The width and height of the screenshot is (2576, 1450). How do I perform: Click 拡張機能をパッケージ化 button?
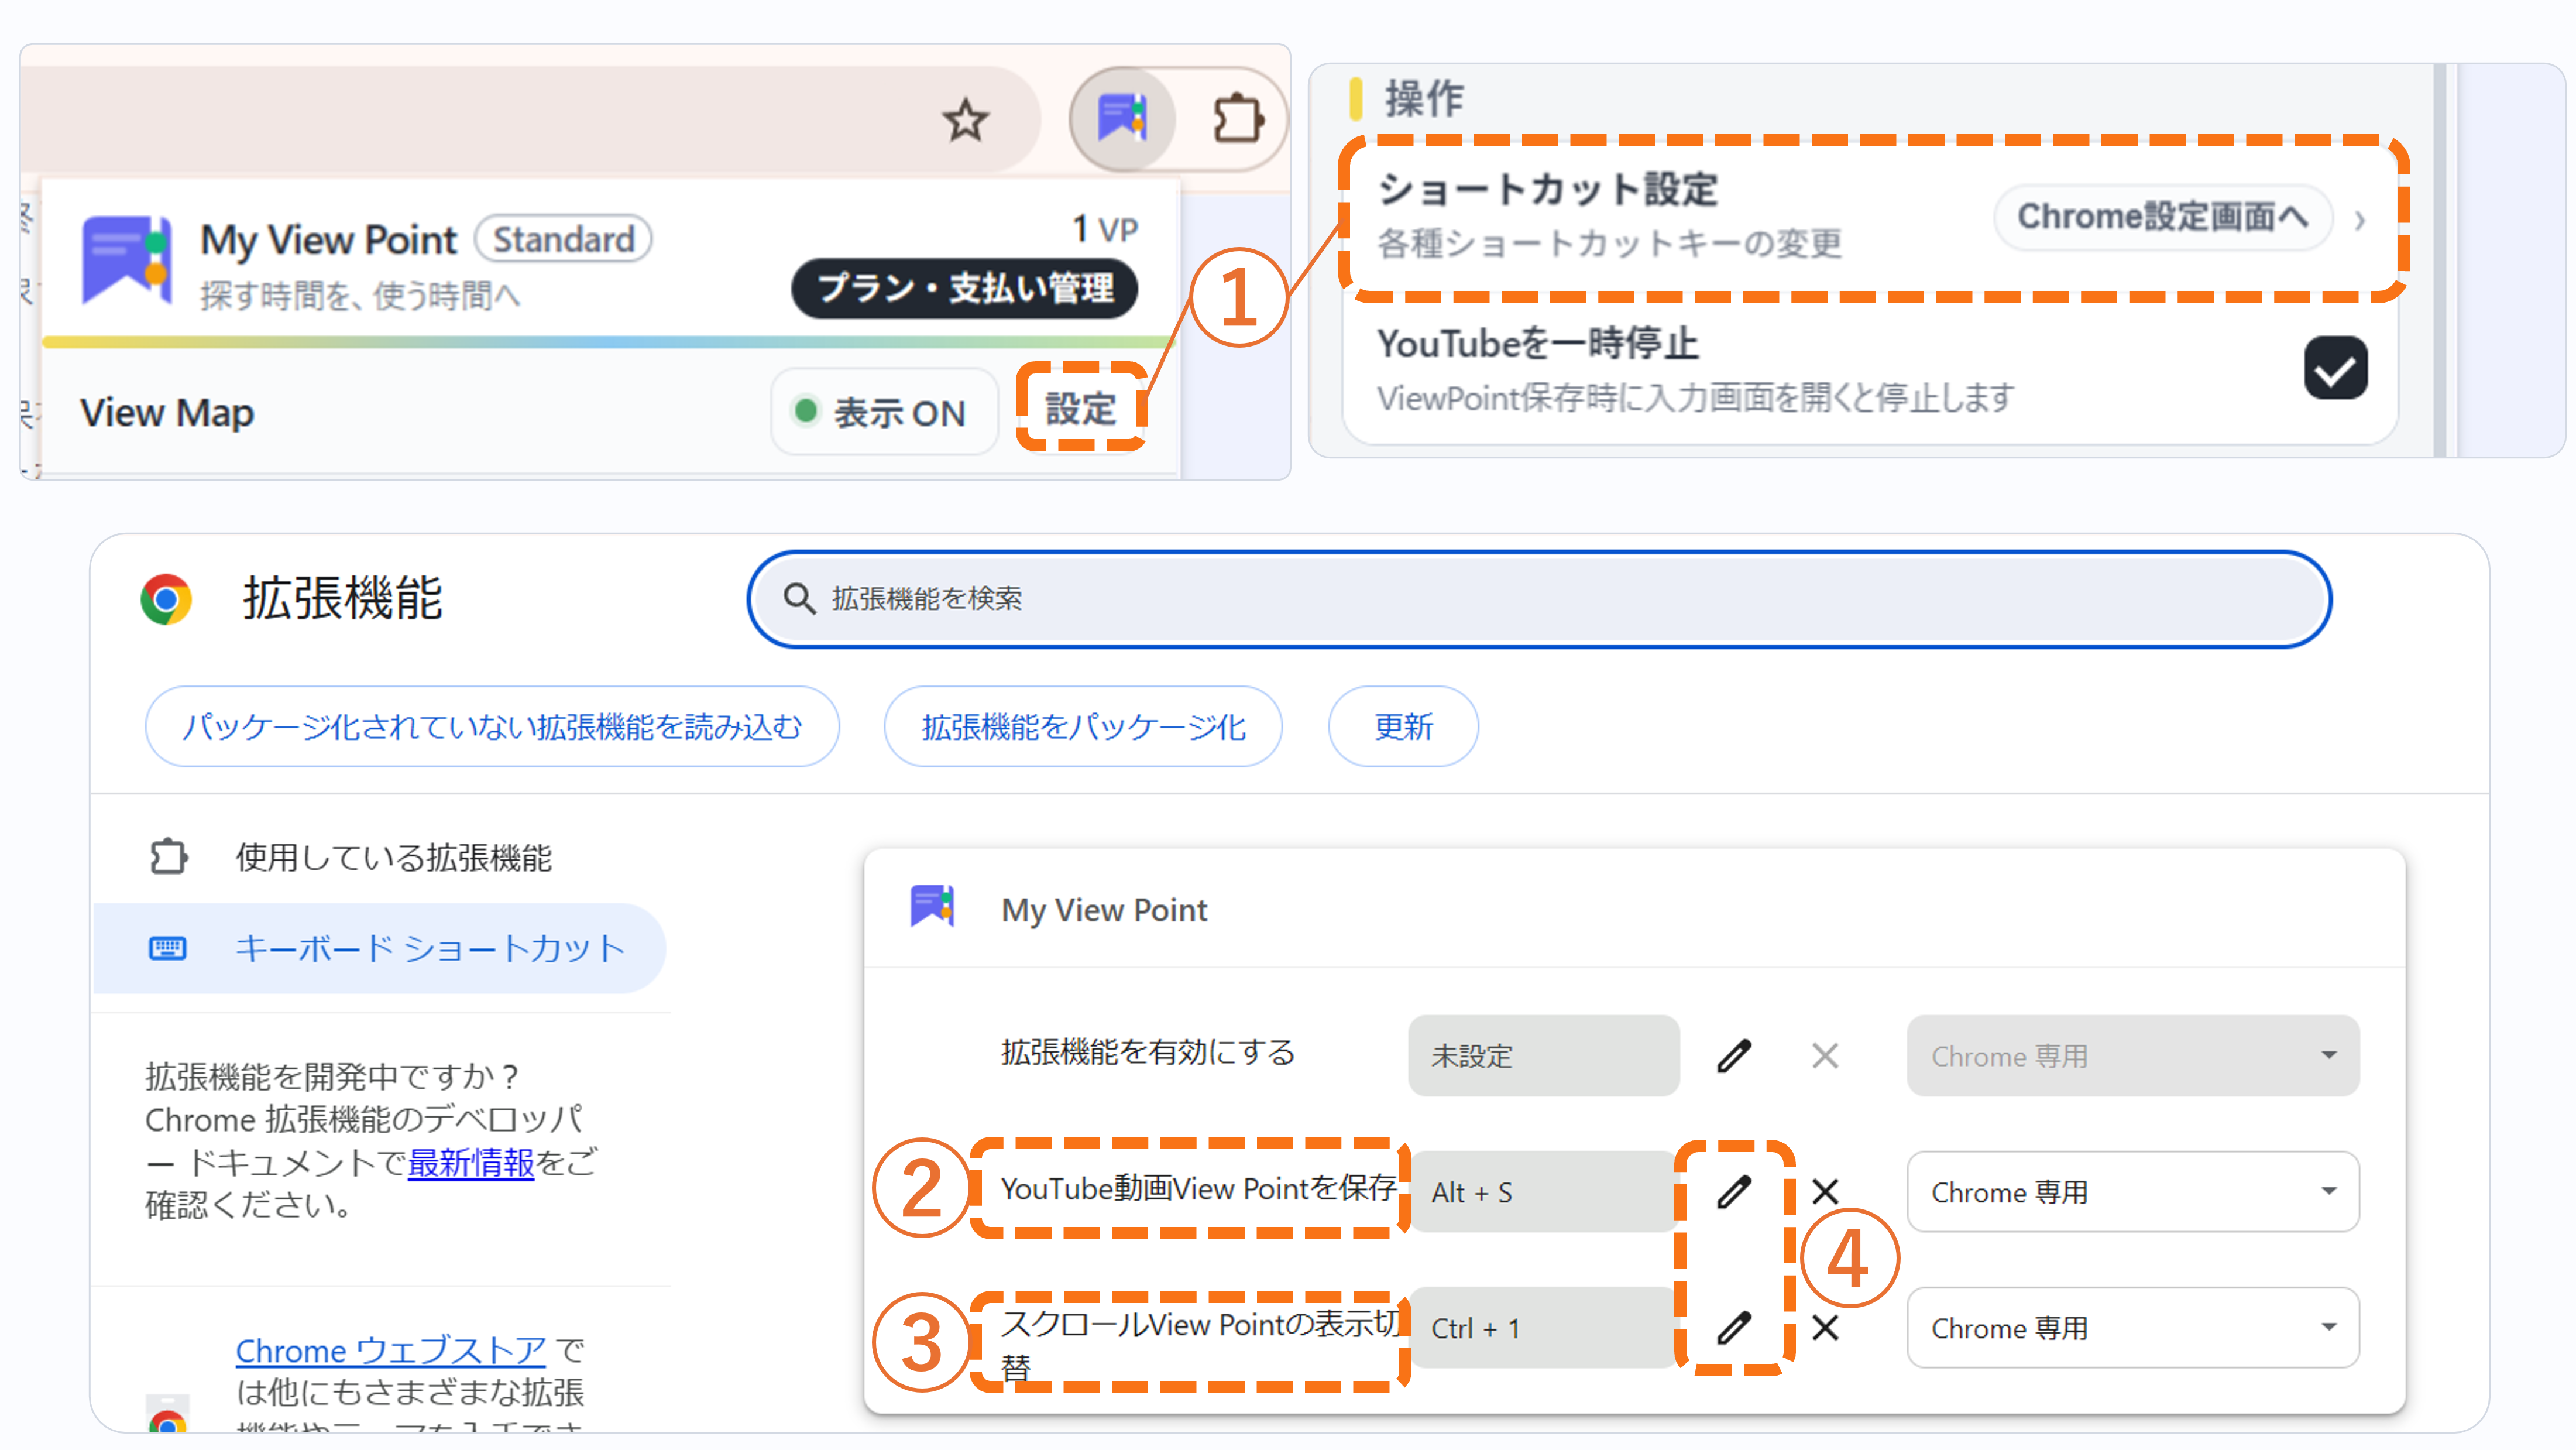1083,726
